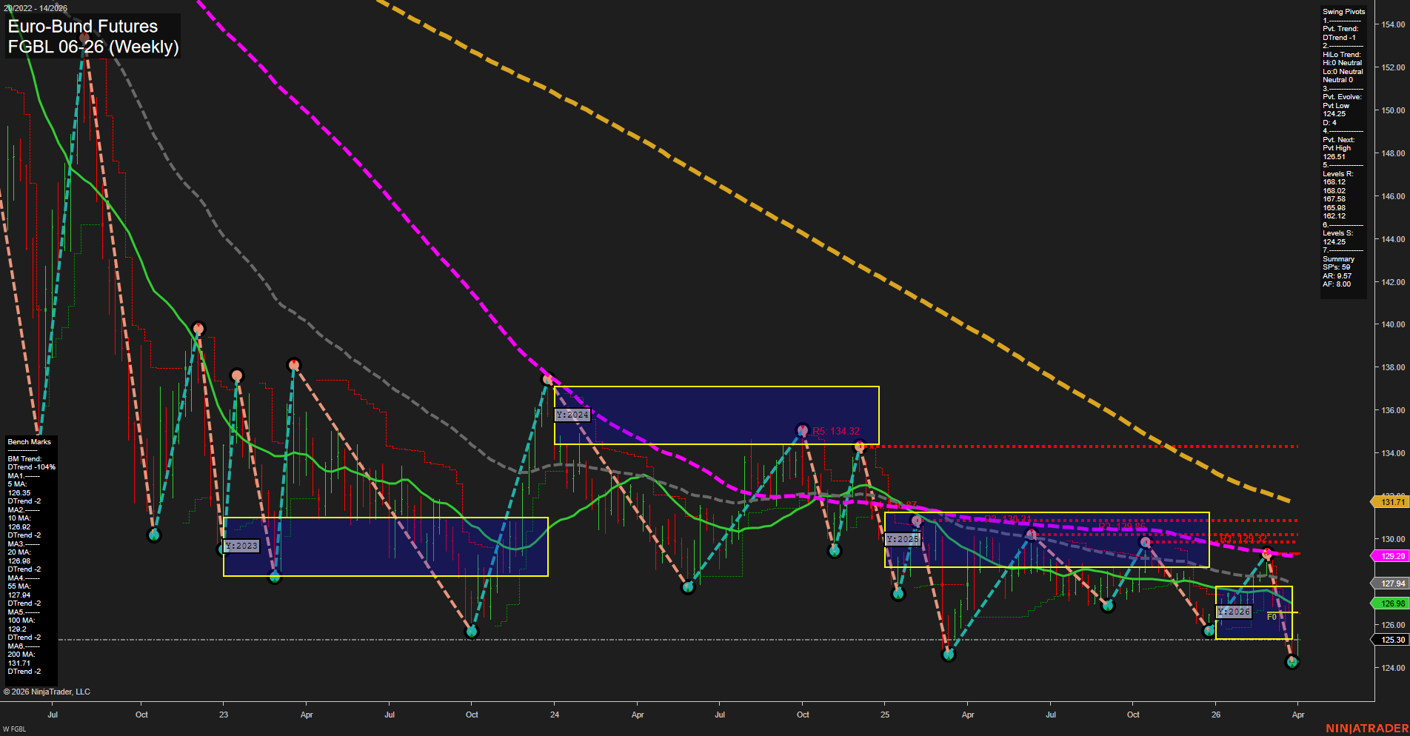This screenshot has width=1410, height=736.
Task: Collapse the Pvt. Evolve section
Action: click(x=1342, y=96)
